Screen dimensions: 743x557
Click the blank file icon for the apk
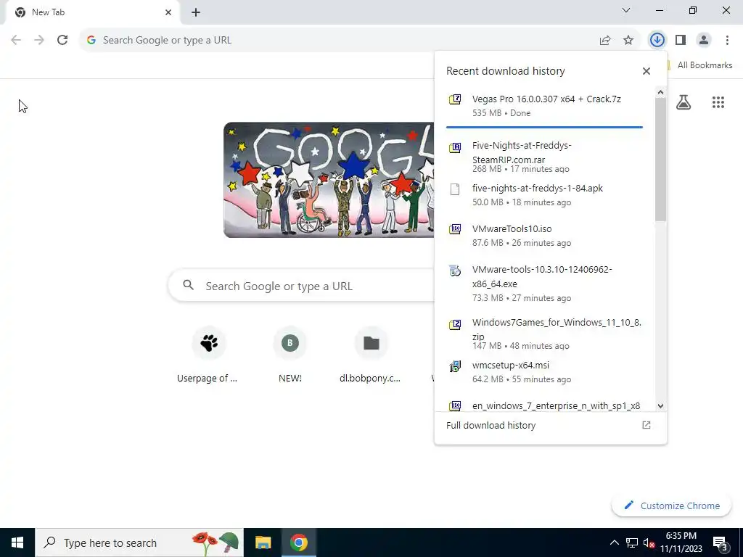pyautogui.click(x=455, y=189)
